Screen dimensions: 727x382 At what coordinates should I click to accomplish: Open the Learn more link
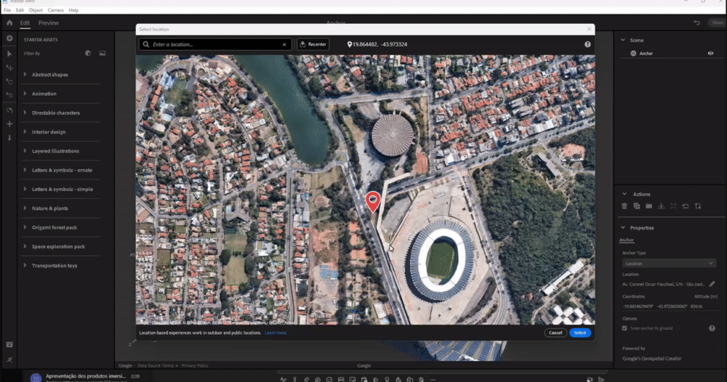point(276,333)
